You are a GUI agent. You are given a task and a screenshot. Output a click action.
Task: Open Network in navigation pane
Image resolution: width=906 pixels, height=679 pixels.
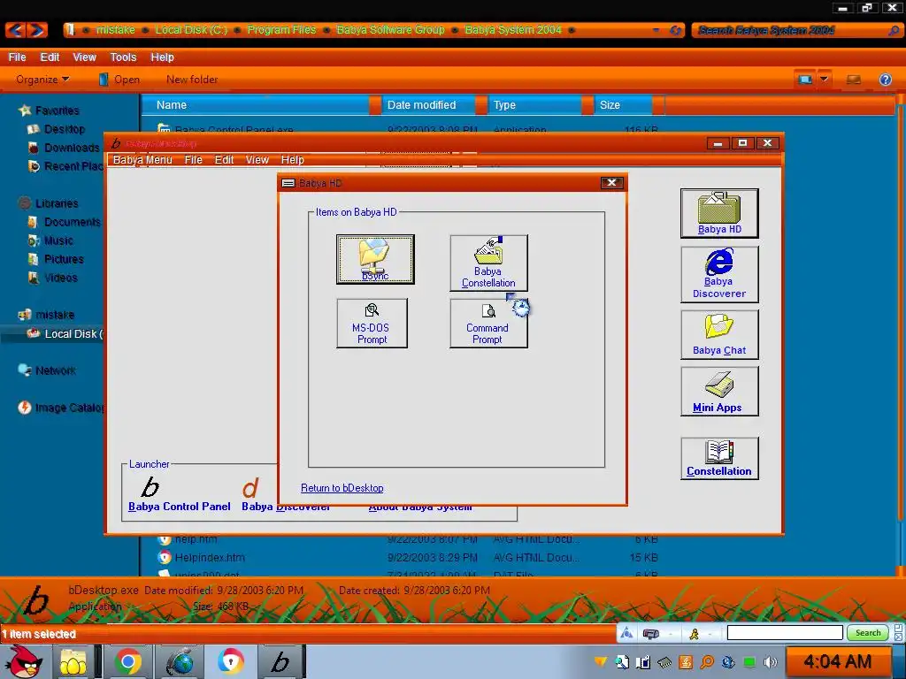click(x=56, y=370)
